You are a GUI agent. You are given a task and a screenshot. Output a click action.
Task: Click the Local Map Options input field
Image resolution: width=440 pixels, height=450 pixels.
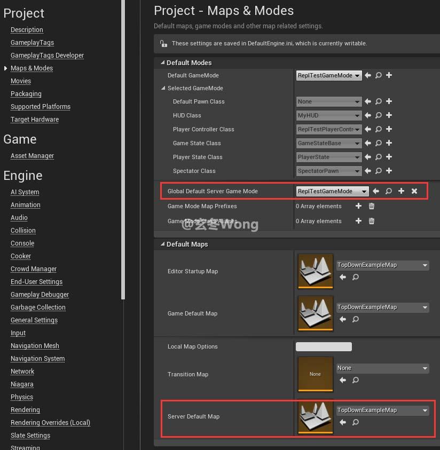click(x=324, y=346)
